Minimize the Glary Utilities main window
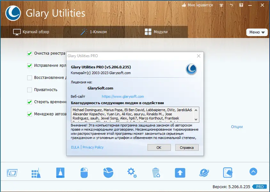 (250, 5)
